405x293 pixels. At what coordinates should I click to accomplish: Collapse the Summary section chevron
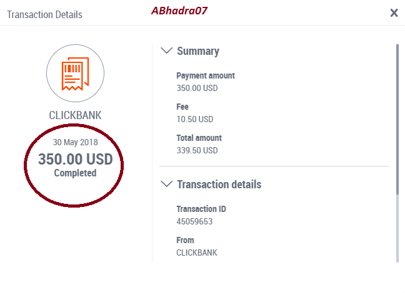(167, 50)
